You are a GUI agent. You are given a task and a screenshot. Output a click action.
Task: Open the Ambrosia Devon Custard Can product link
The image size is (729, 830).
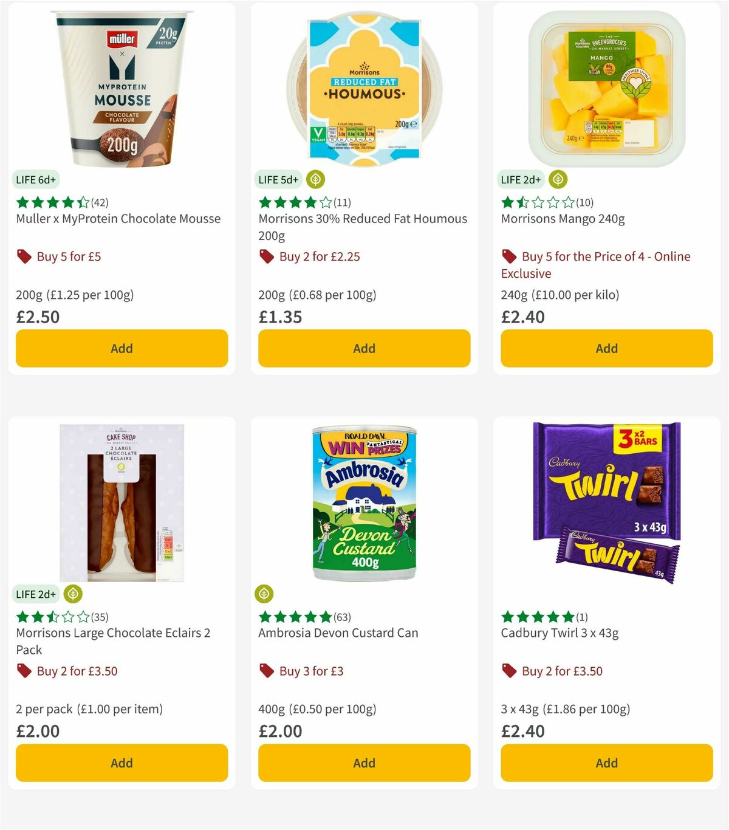pyautogui.click(x=338, y=633)
